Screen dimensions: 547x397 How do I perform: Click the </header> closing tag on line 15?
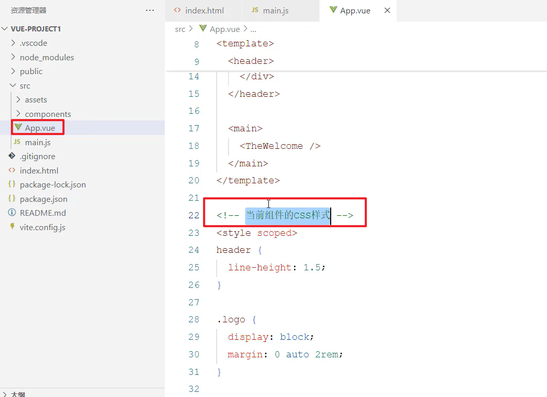tap(254, 94)
